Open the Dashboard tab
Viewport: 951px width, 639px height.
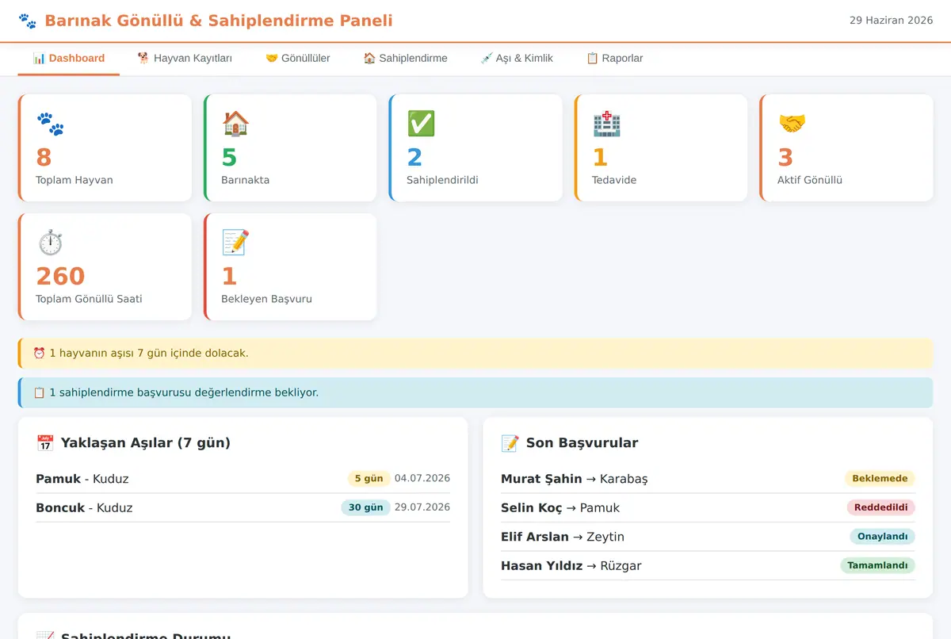click(69, 58)
